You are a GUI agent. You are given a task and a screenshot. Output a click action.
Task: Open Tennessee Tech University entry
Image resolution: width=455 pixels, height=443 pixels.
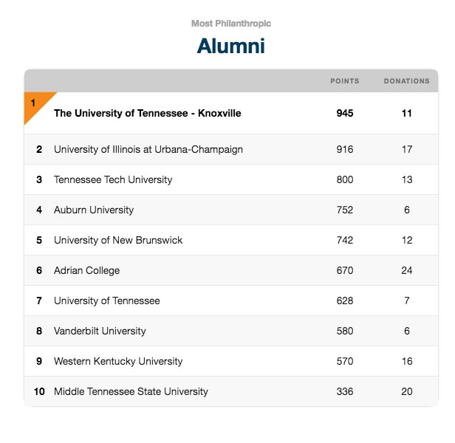[x=231, y=179]
